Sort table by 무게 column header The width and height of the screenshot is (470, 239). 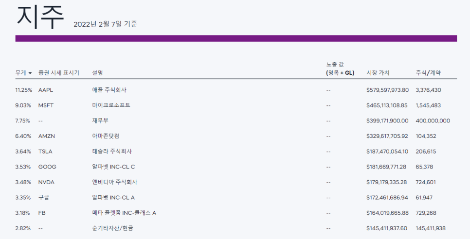pos(21,73)
